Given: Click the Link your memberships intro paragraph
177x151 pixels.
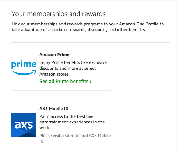Looking at the screenshot, I should click(x=88, y=27).
